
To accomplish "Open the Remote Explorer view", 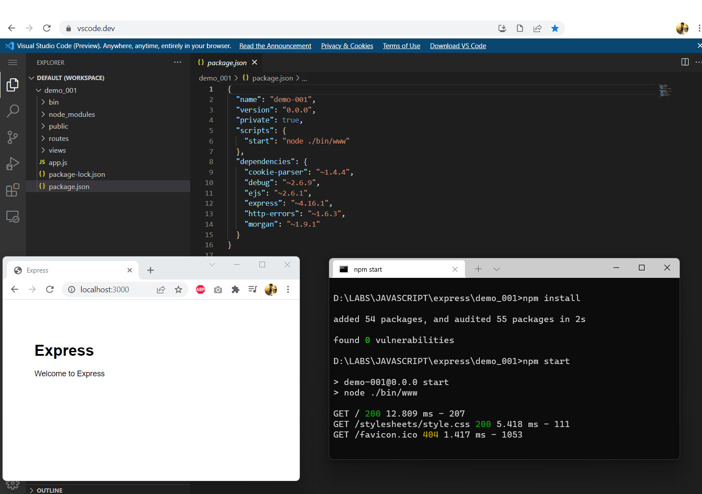I will [13, 217].
